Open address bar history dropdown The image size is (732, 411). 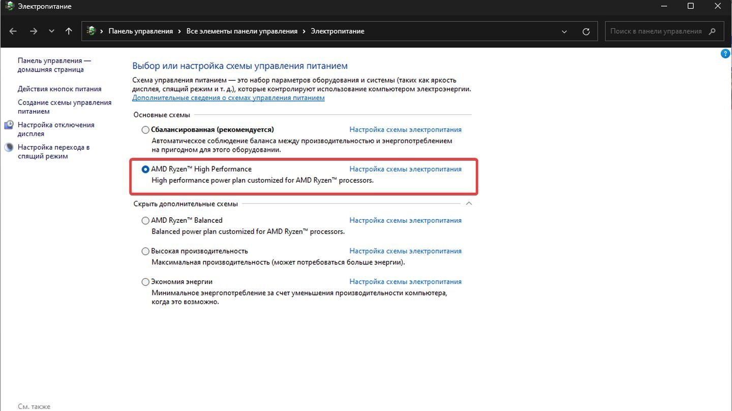coord(564,31)
